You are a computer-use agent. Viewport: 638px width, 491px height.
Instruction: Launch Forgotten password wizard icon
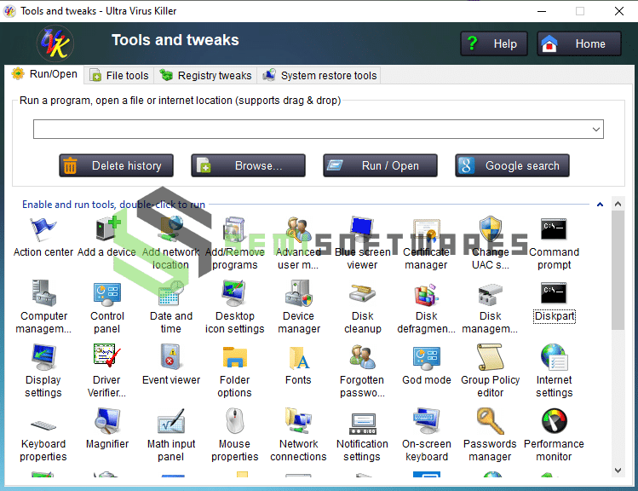[x=362, y=356]
